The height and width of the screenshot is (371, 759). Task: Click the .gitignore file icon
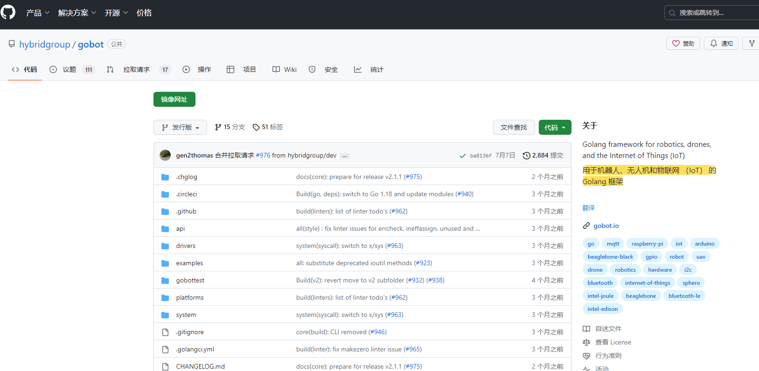(x=165, y=332)
